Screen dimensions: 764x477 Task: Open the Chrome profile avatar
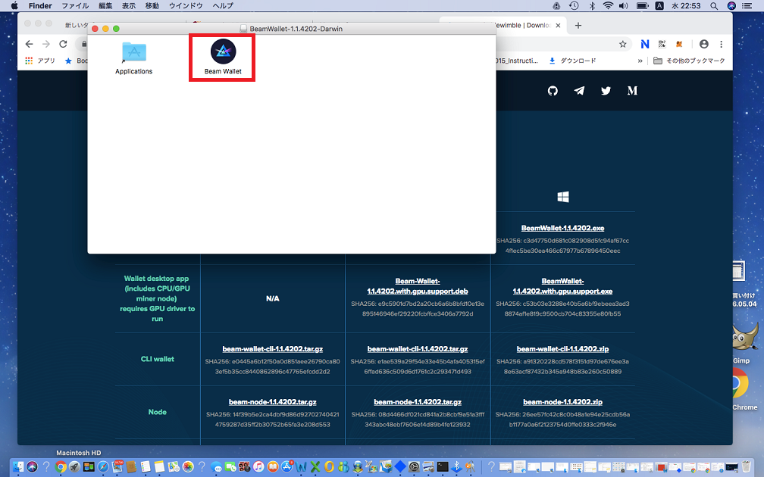pyautogui.click(x=703, y=44)
